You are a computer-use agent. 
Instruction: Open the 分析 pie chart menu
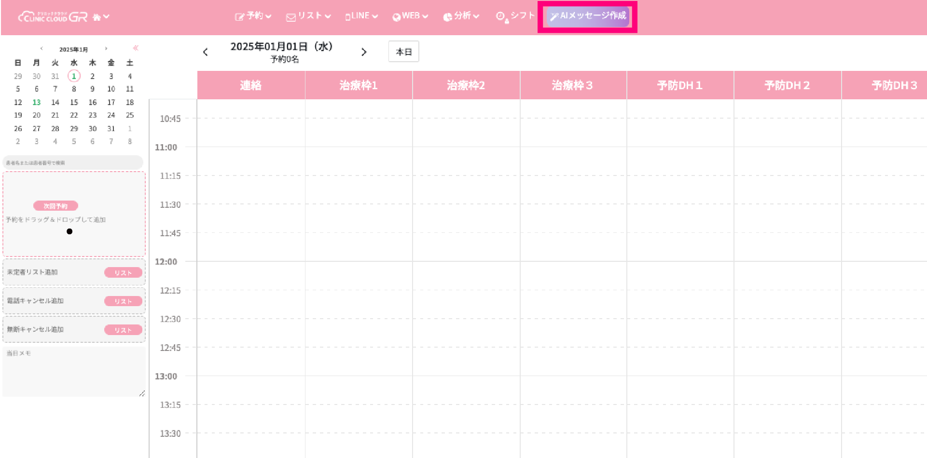point(461,16)
